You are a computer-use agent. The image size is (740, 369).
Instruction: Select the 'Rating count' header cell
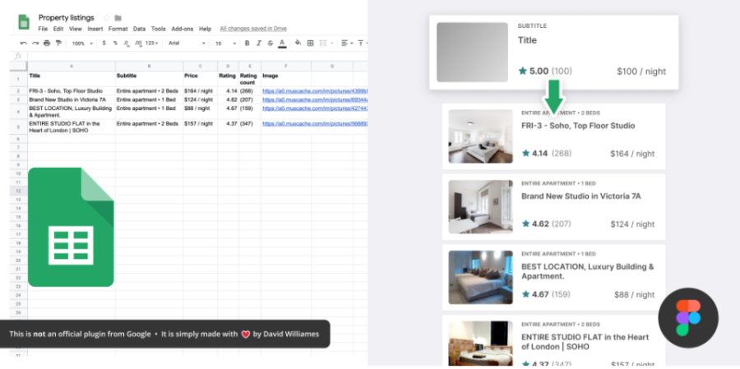250,79
